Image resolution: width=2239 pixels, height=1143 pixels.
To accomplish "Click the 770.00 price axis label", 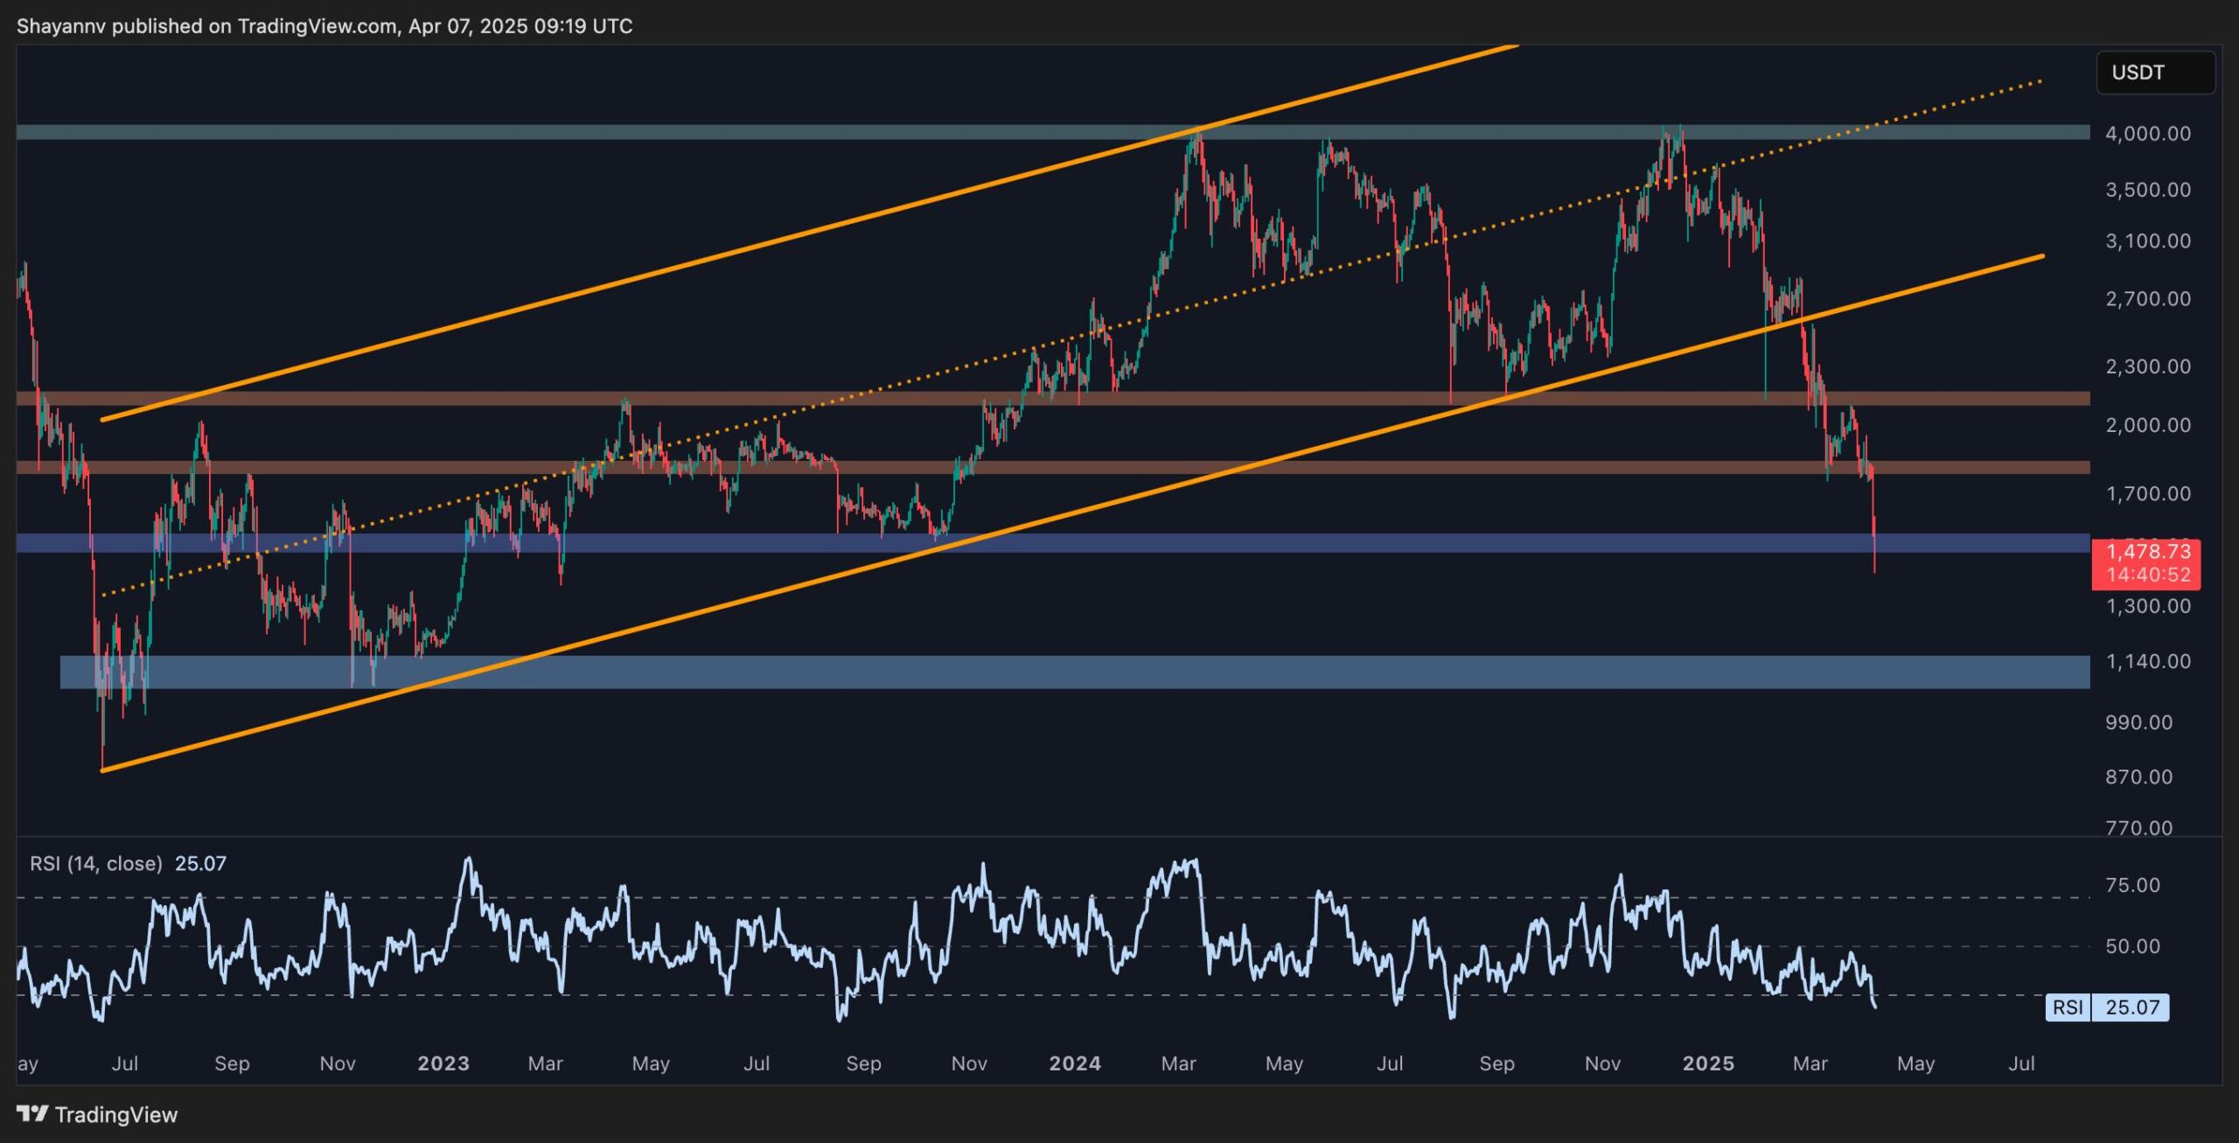I will [2138, 827].
